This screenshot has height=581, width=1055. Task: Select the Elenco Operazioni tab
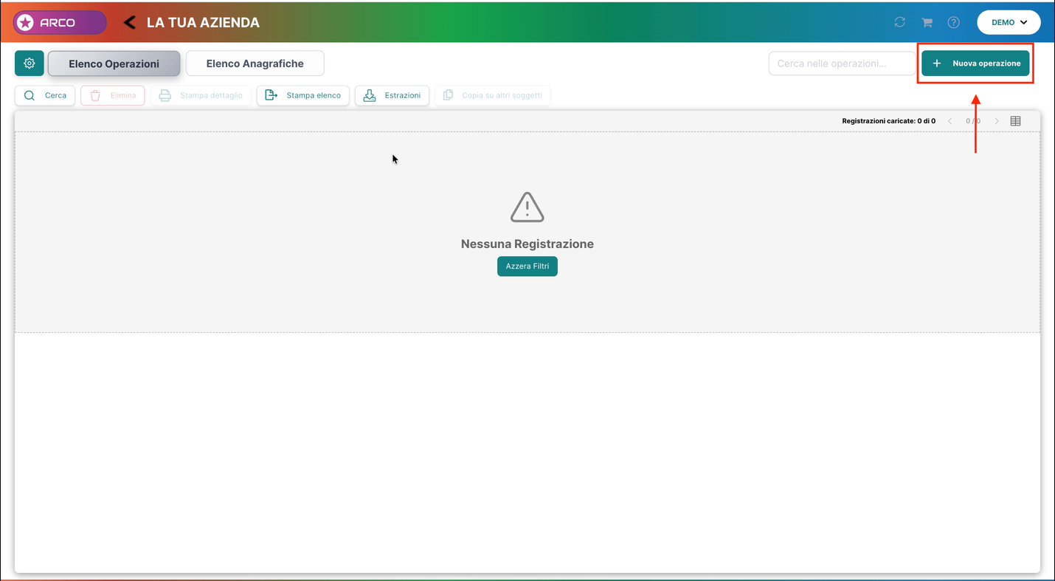coord(114,63)
